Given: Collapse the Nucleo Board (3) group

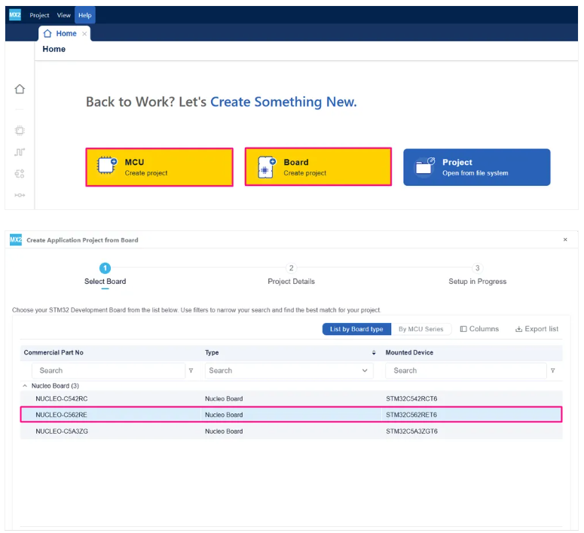Looking at the screenshot, I should (x=25, y=386).
